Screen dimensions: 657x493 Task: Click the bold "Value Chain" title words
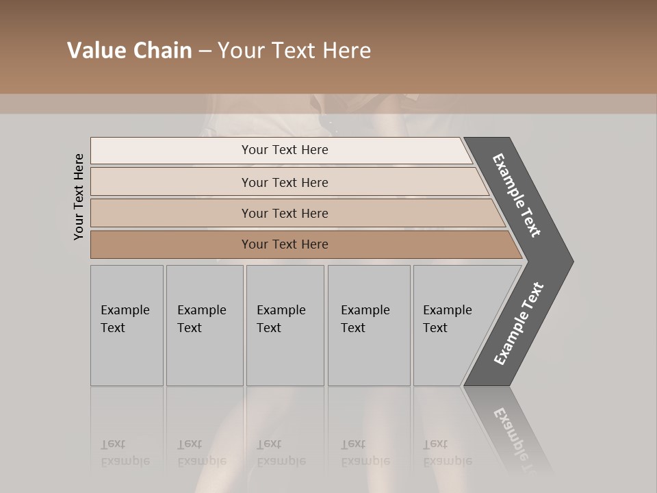click(x=129, y=51)
